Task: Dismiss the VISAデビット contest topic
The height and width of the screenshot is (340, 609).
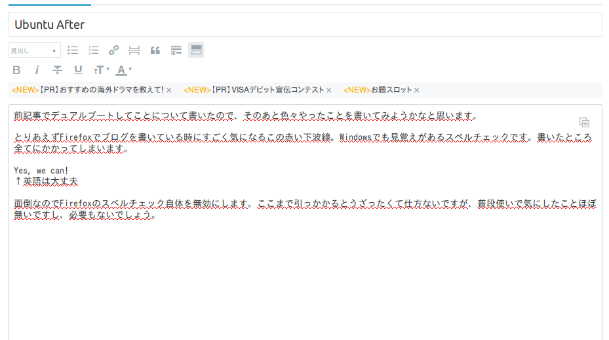Action: click(x=329, y=91)
